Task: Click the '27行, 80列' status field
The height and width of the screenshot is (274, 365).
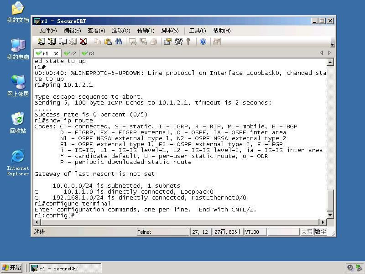Action: tap(228, 232)
